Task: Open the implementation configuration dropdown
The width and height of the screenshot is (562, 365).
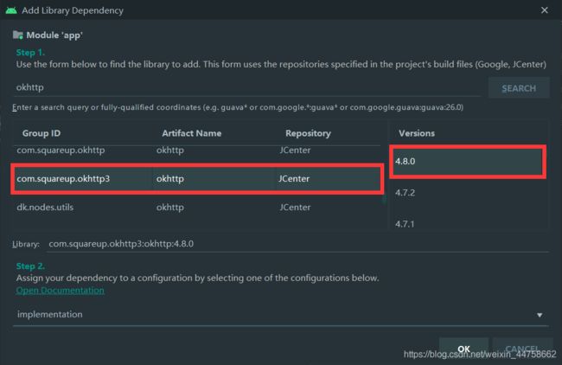Action: [x=281, y=315]
